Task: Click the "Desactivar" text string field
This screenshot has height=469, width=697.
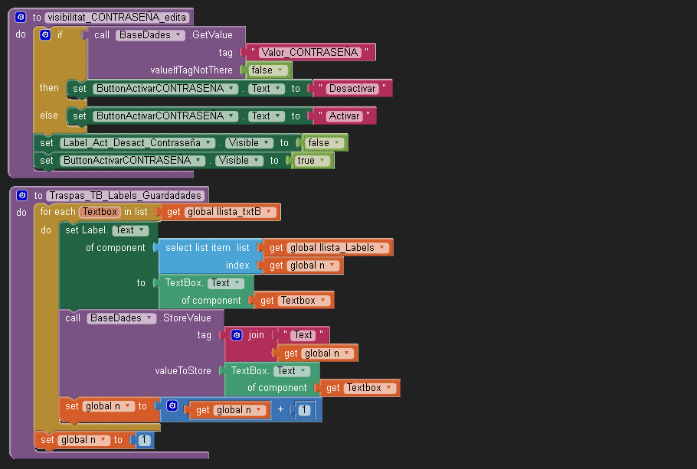Action: pos(352,89)
